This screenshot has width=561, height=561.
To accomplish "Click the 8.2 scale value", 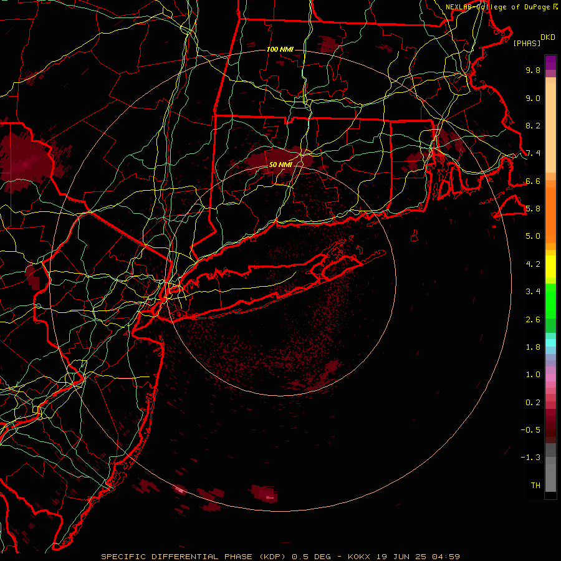I will [x=533, y=125].
